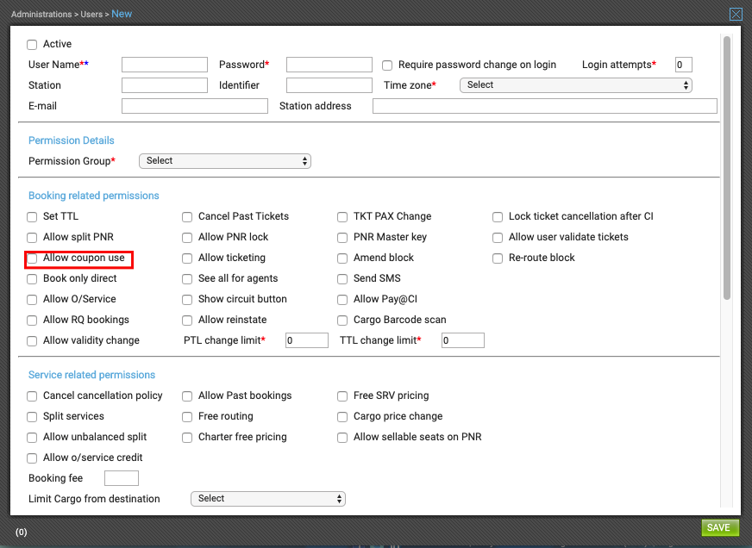Enable PNR Master key
Image resolution: width=752 pixels, height=548 pixels.
point(342,238)
